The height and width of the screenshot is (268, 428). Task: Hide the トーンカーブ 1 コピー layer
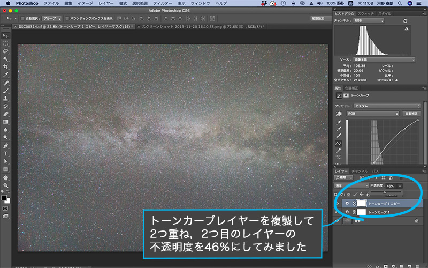point(337,204)
